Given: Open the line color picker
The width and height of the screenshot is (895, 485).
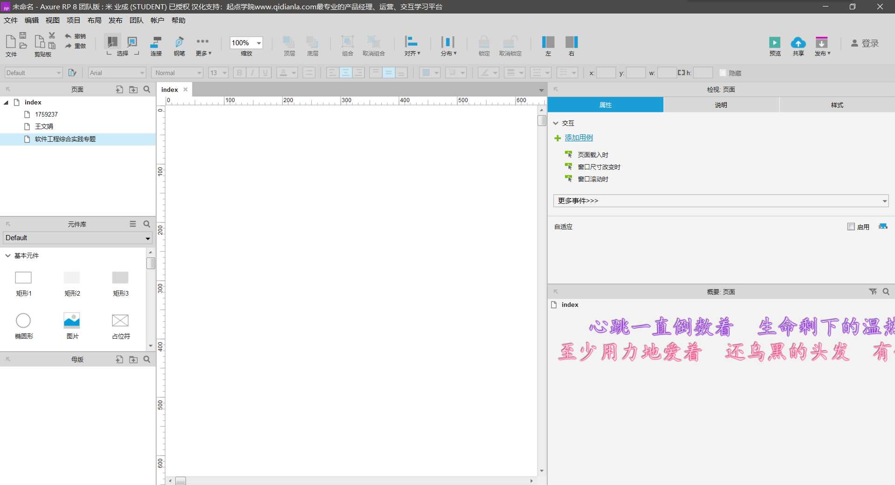Looking at the screenshot, I should [488, 73].
